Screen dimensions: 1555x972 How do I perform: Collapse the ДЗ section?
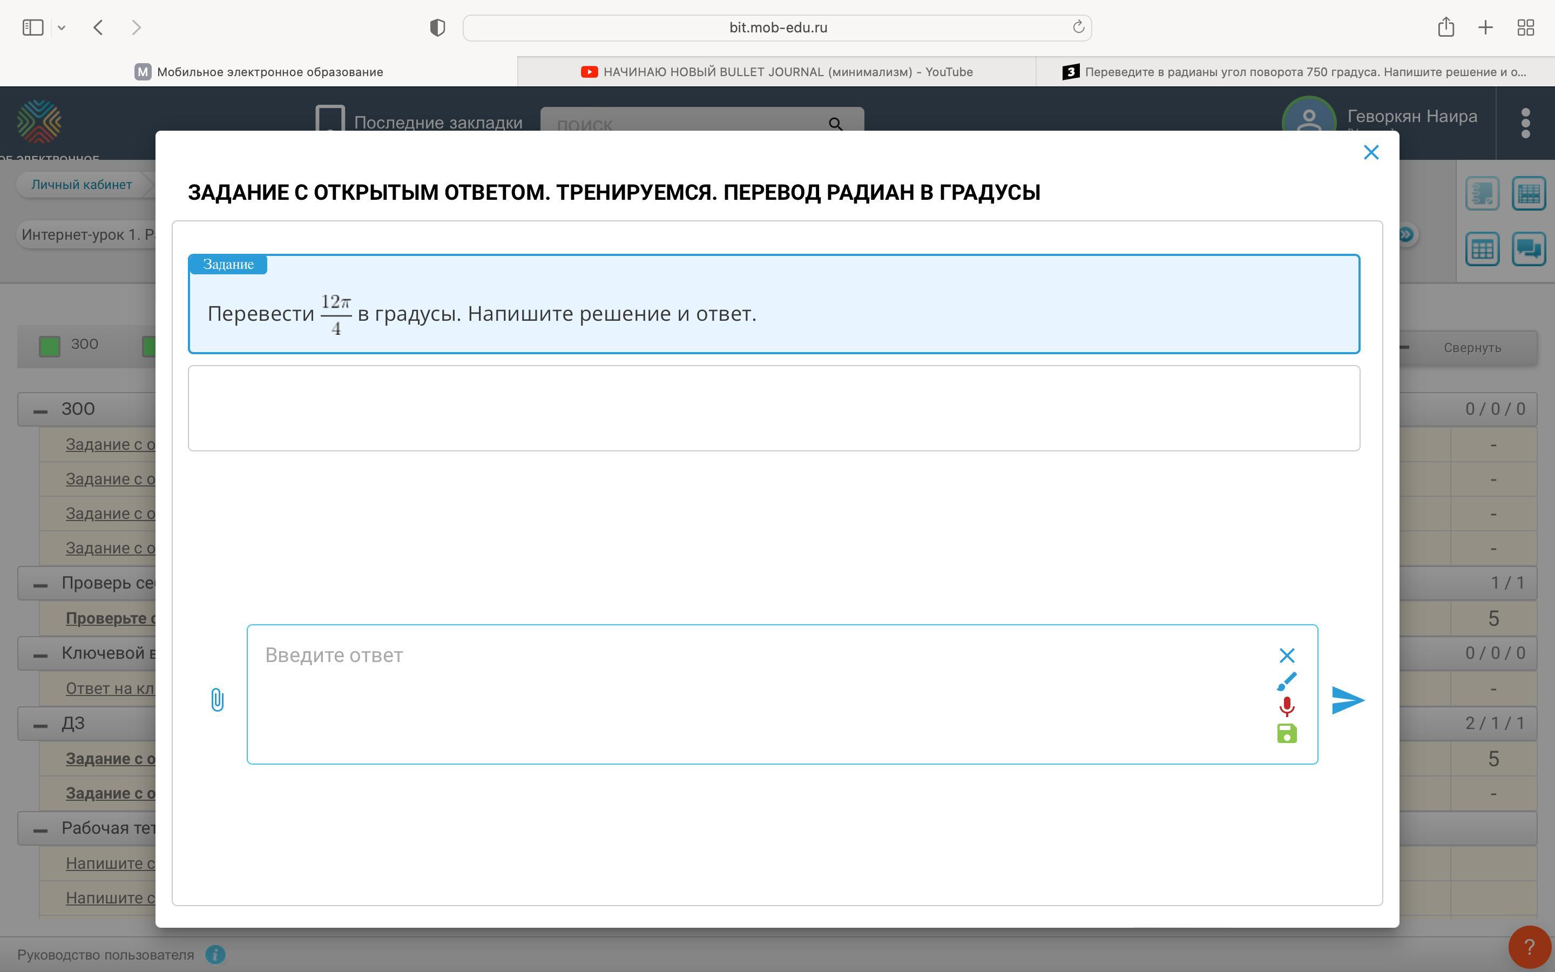(x=40, y=725)
